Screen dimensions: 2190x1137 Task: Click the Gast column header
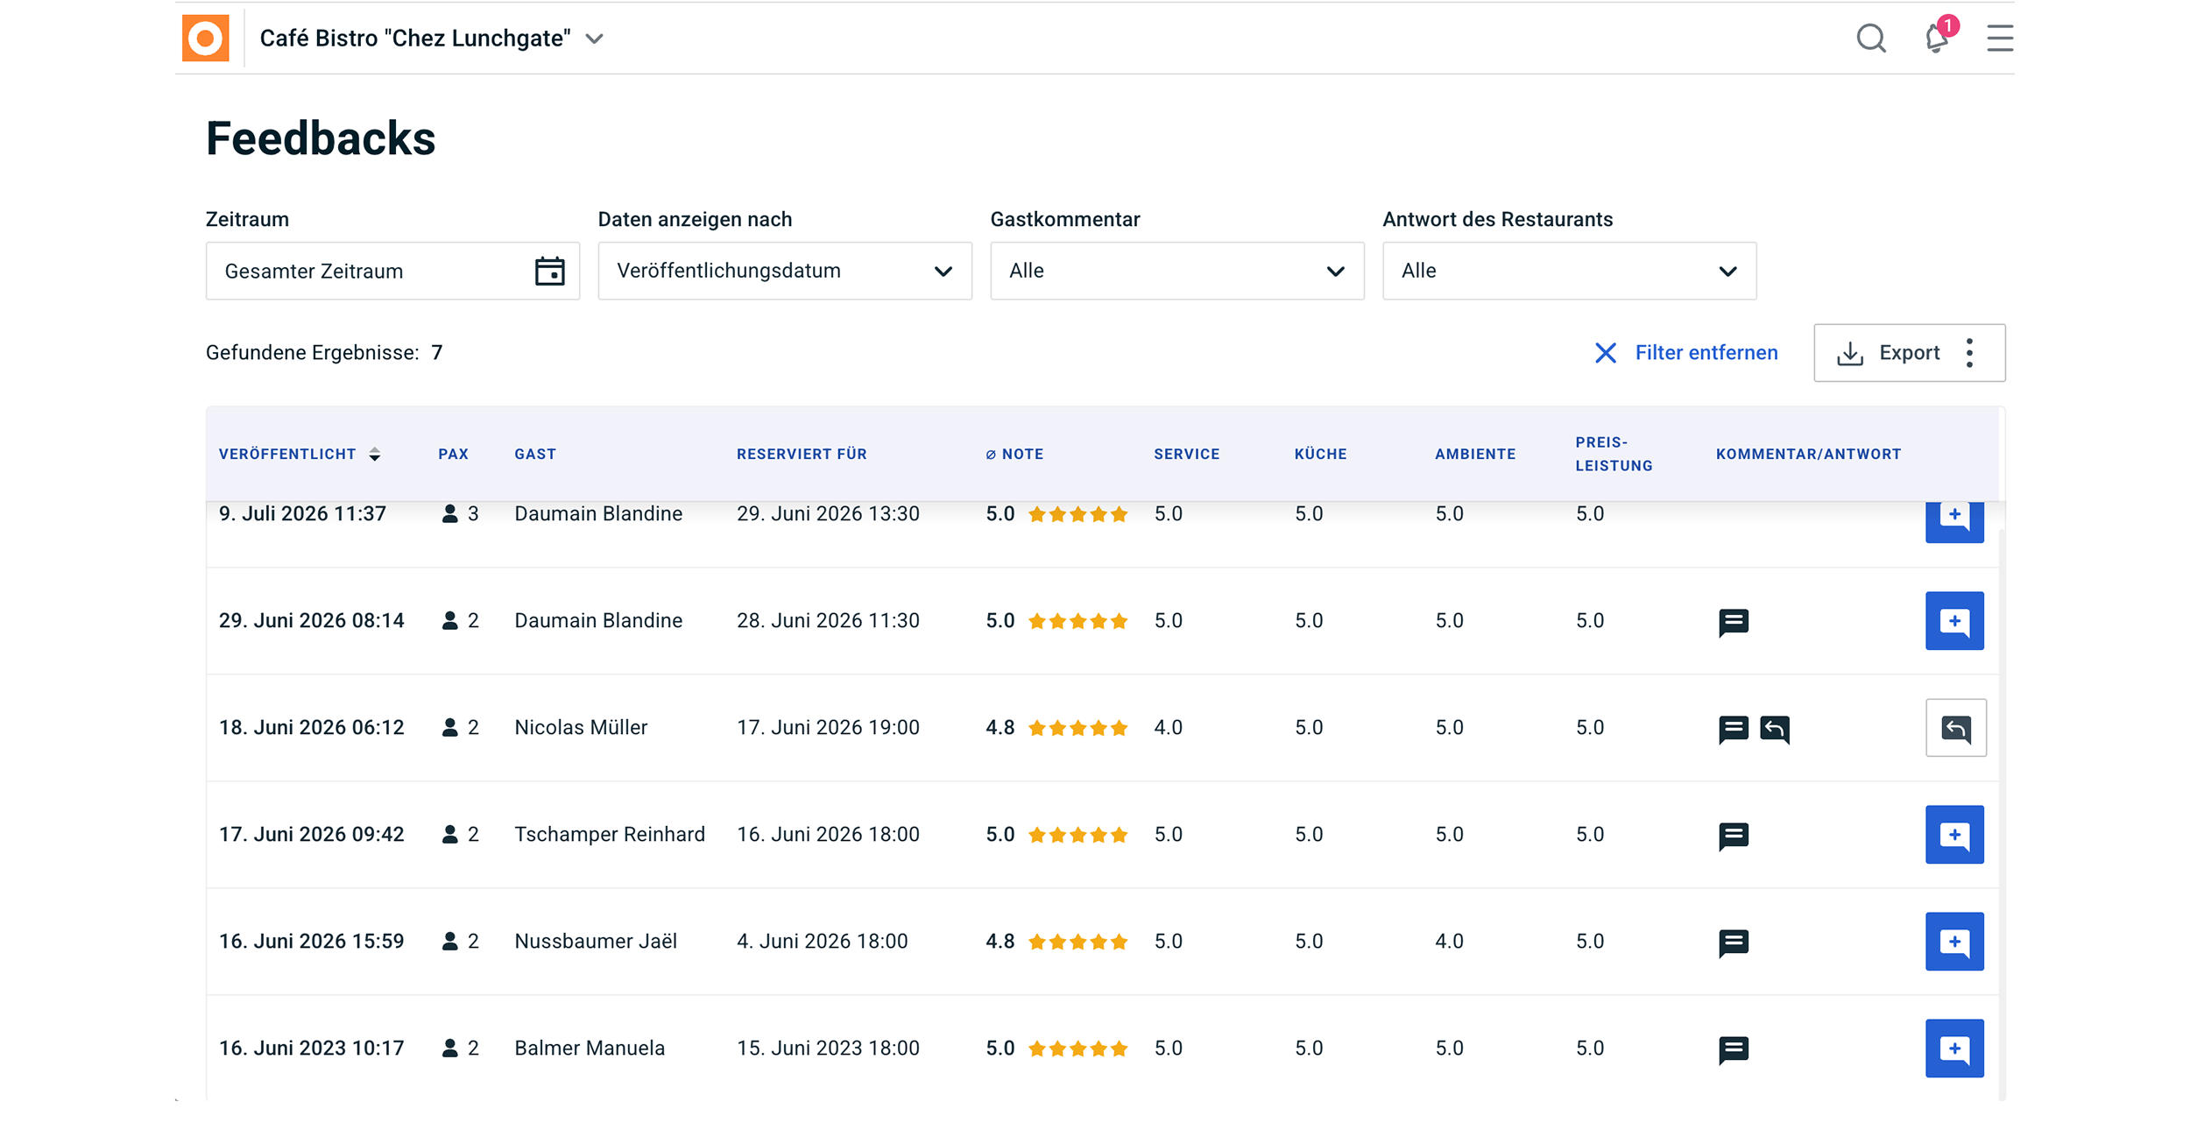535,454
